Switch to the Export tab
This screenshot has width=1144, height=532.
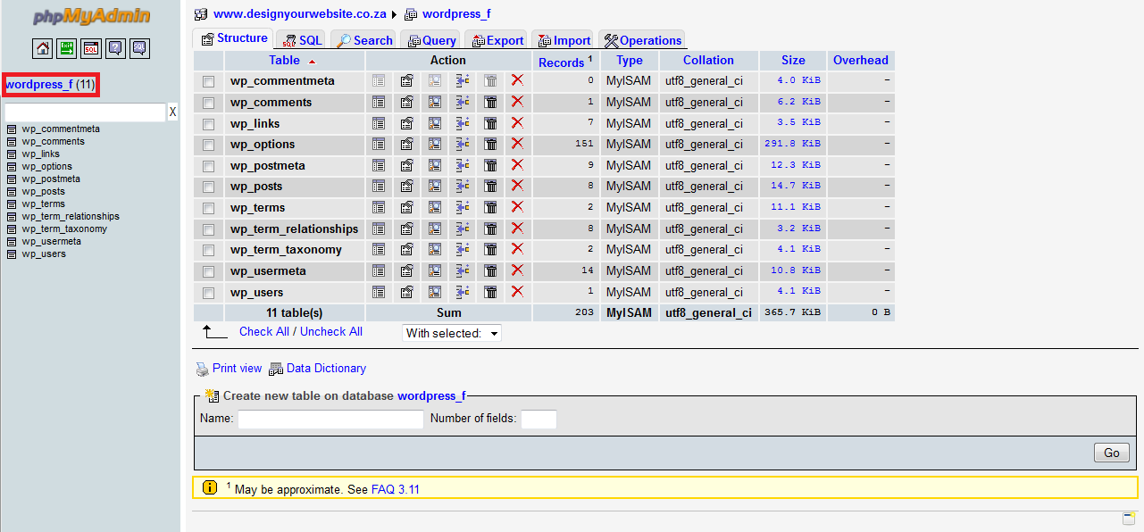(497, 40)
